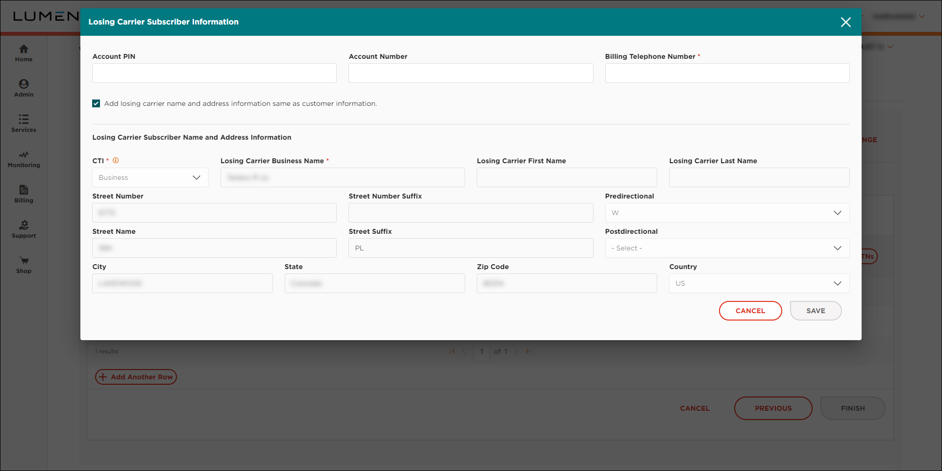
Task: Click the info icon next to CTI
Action: point(116,160)
